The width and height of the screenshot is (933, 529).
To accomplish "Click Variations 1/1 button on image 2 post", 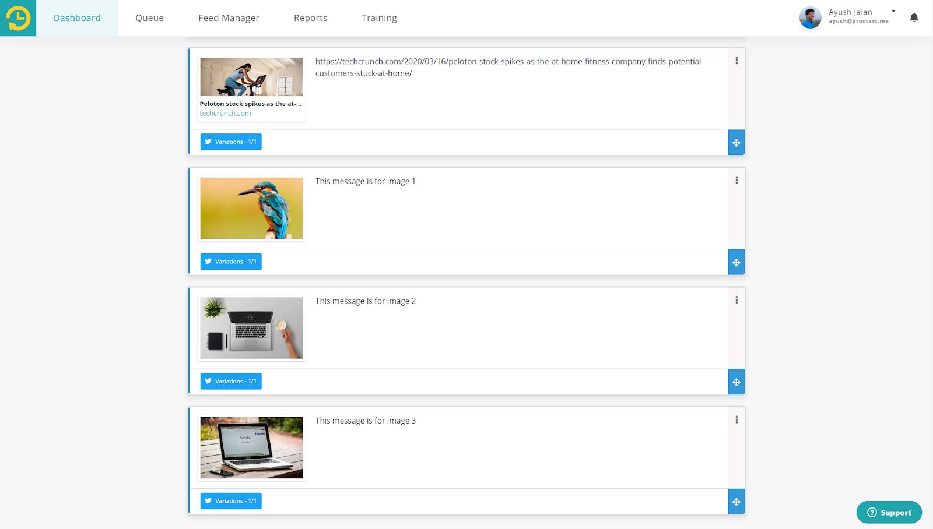I will coord(231,381).
